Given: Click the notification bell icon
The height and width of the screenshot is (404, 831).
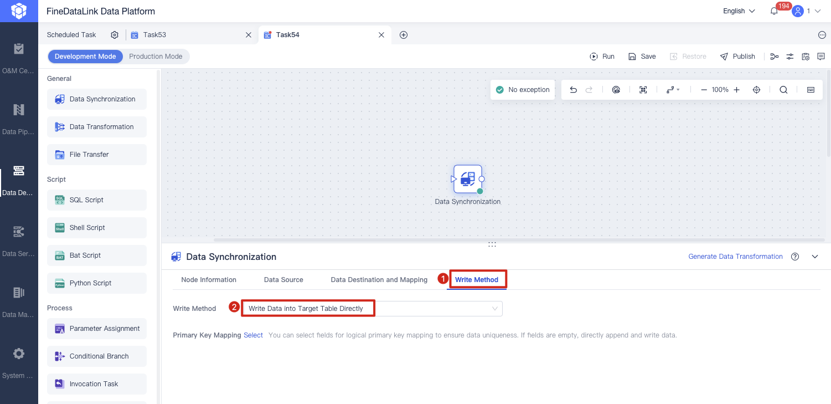Looking at the screenshot, I should click(774, 11).
